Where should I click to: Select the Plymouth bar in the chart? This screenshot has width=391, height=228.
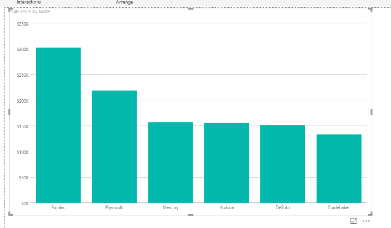pyautogui.click(x=114, y=146)
